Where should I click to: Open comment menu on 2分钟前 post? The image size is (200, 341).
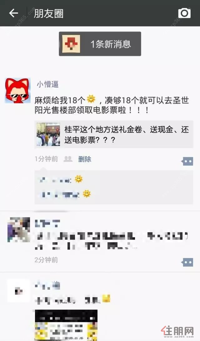click(x=187, y=262)
